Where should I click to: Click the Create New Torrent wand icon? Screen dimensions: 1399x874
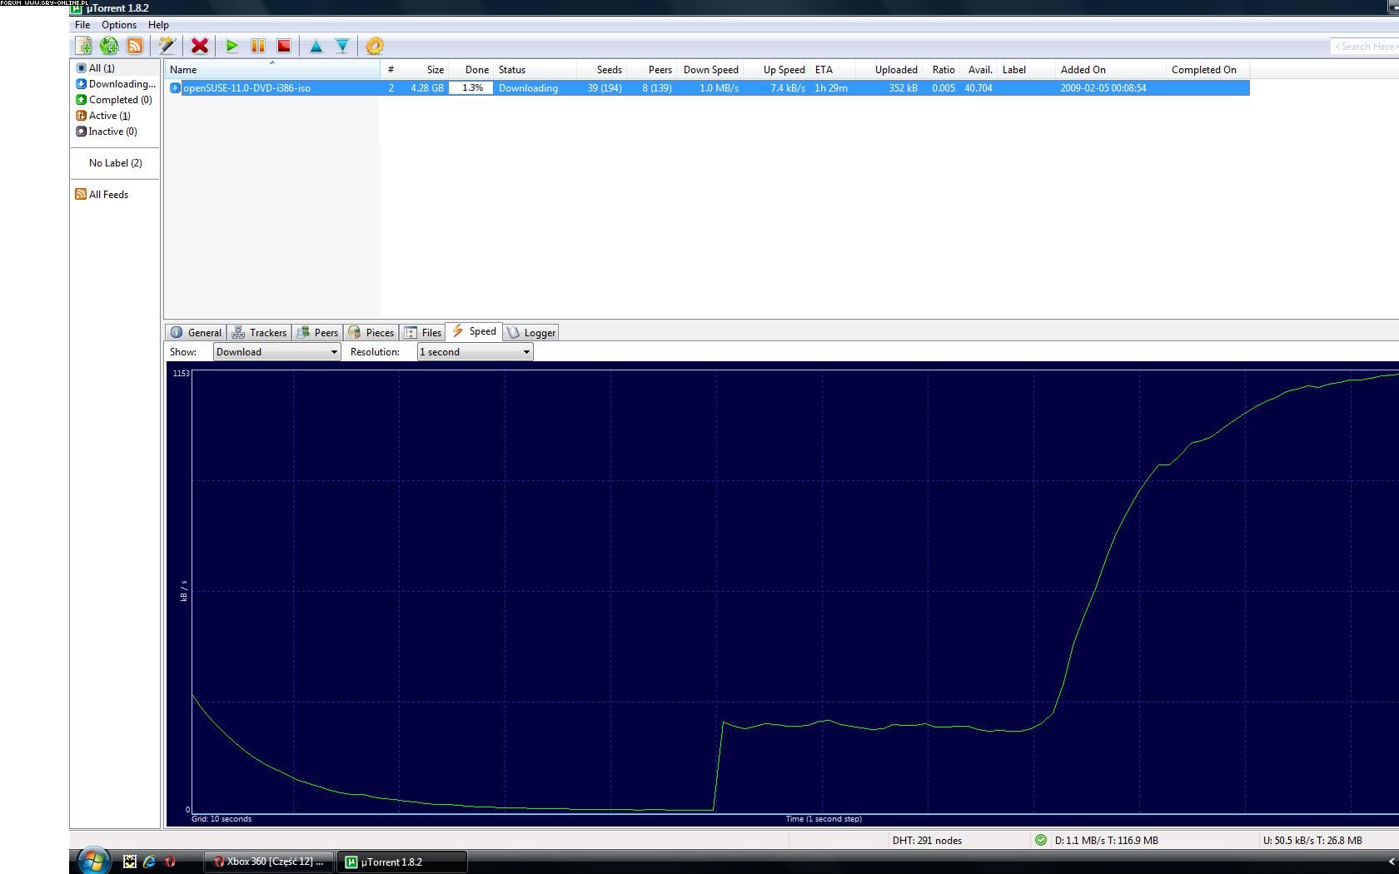tap(167, 47)
